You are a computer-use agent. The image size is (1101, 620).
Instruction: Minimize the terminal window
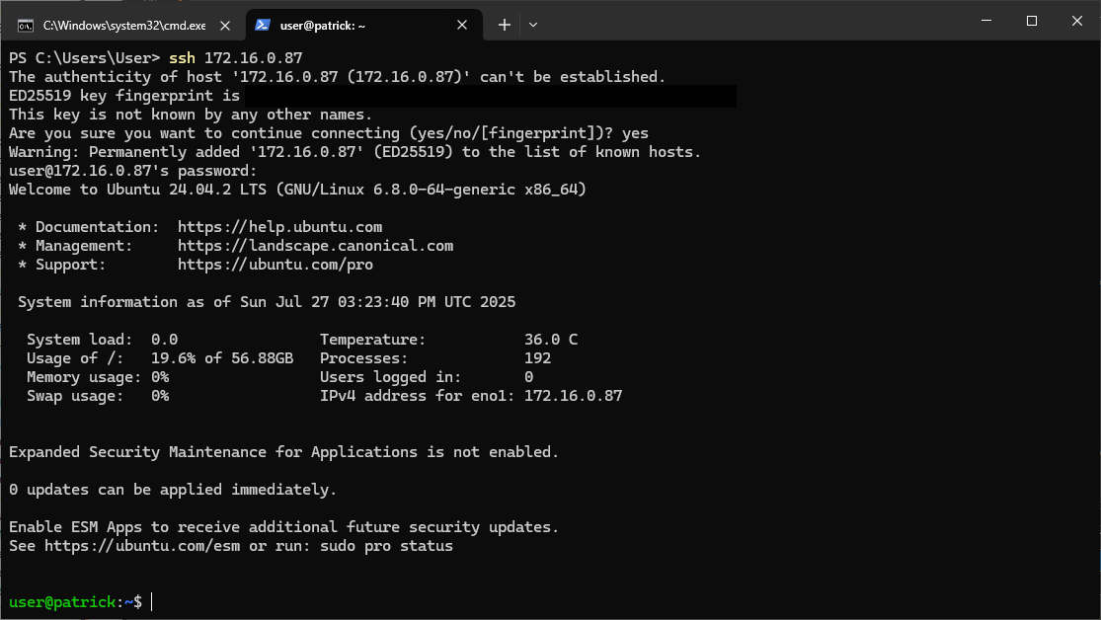coord(985,21)
